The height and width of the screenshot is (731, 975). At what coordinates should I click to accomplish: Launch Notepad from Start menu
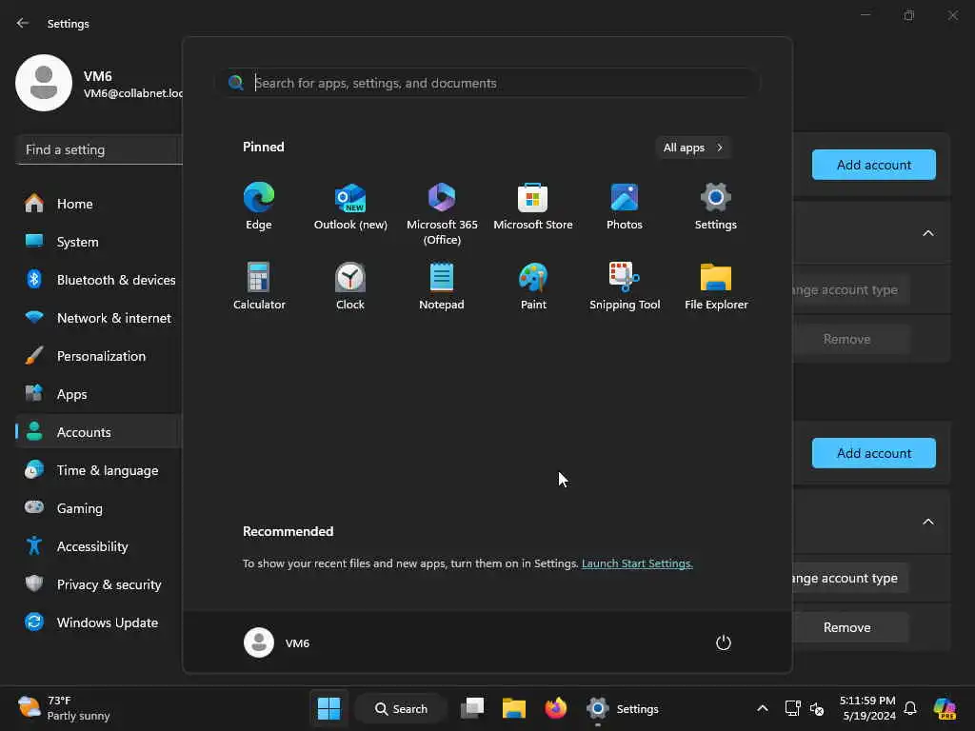point(442,286)
